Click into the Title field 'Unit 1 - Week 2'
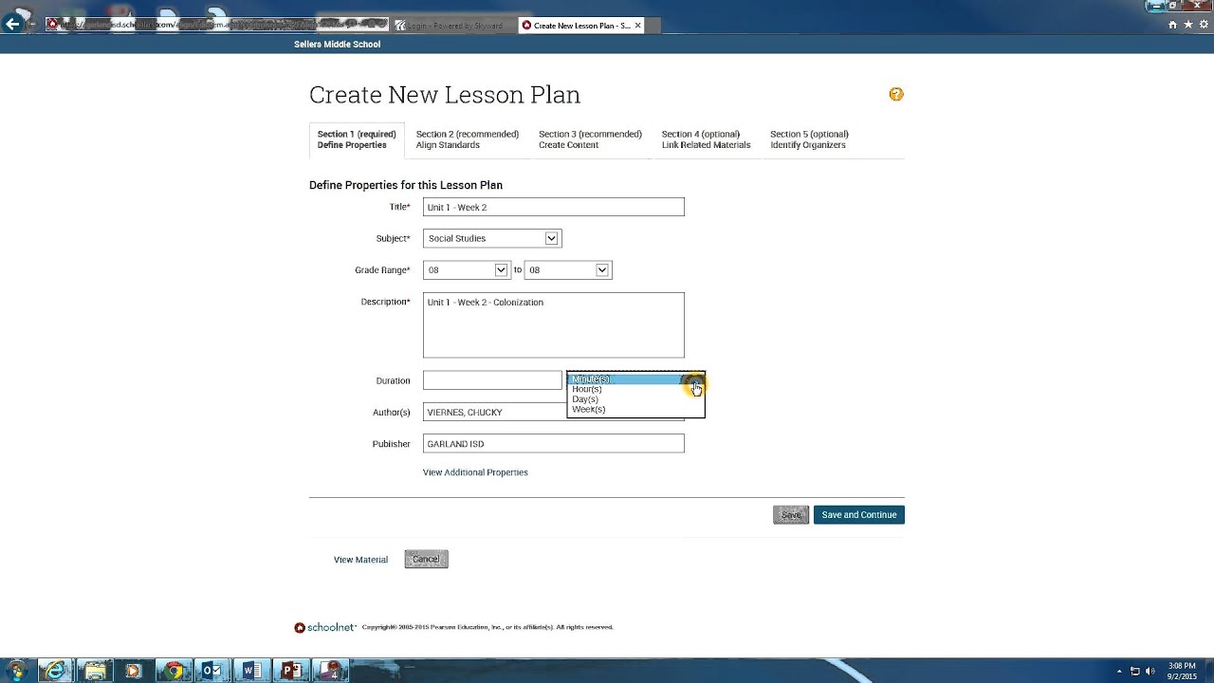The image size is (1214, 683). (x=554, y=207)
